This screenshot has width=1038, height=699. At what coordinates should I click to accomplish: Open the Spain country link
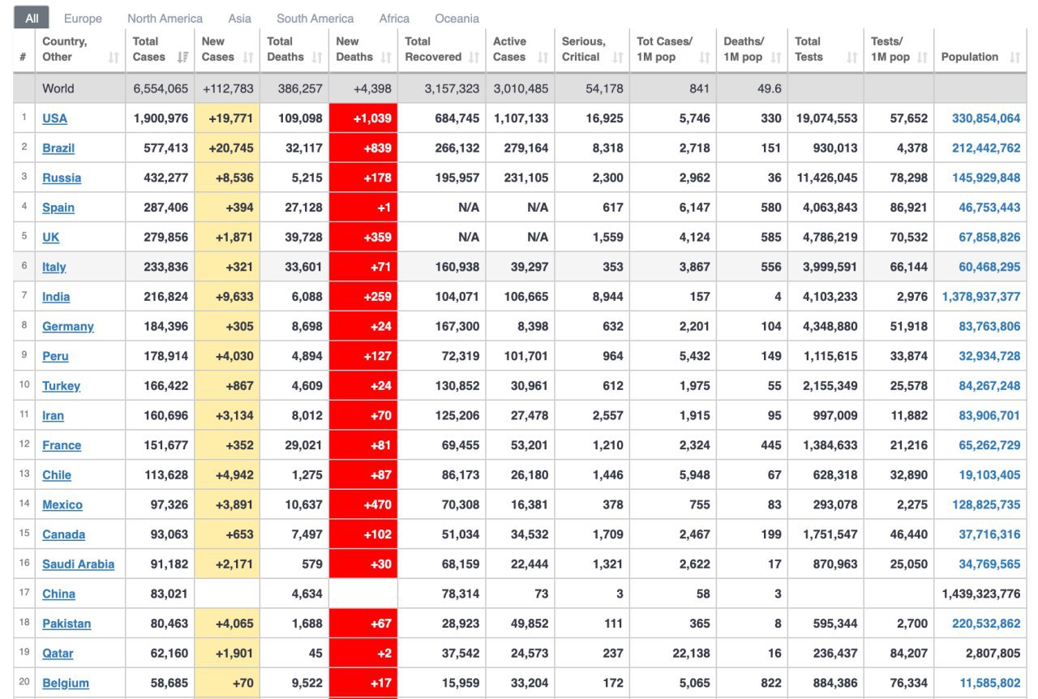coord(58,208)
